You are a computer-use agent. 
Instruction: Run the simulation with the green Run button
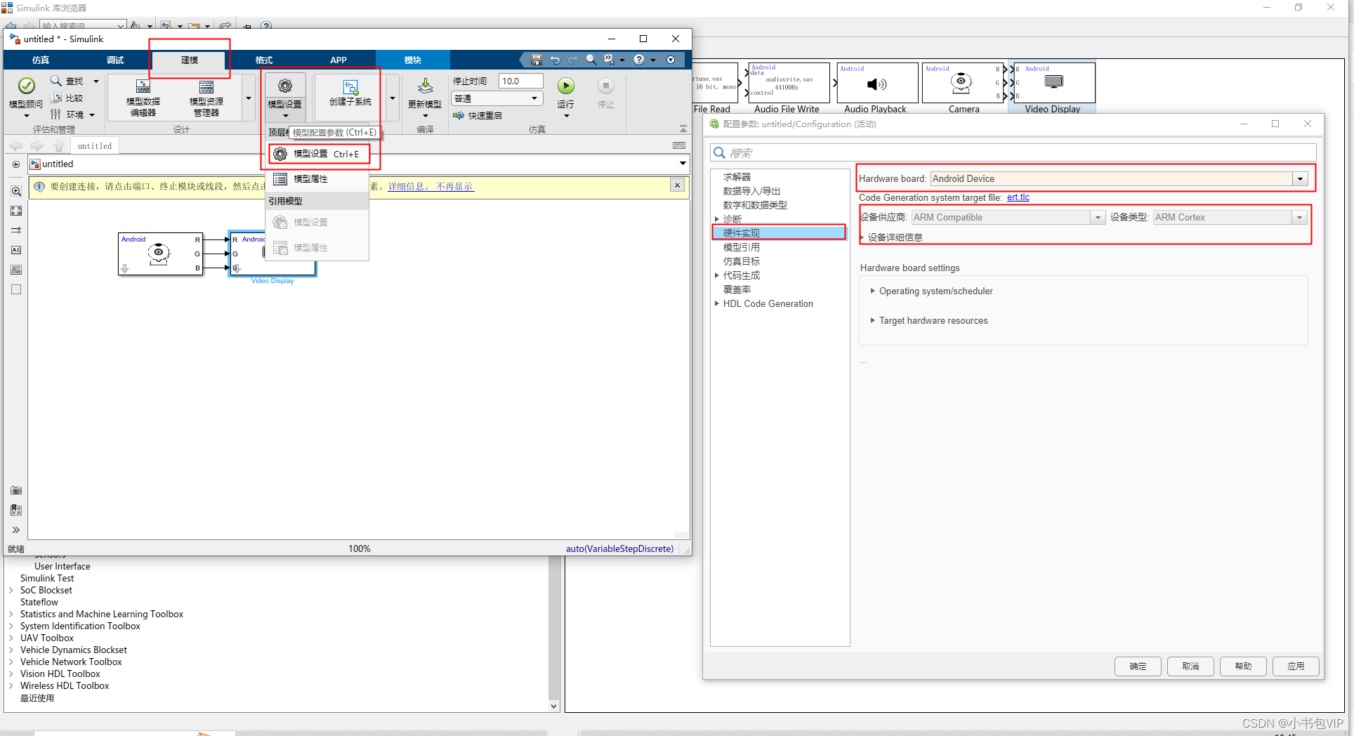(x=566, y=86)
